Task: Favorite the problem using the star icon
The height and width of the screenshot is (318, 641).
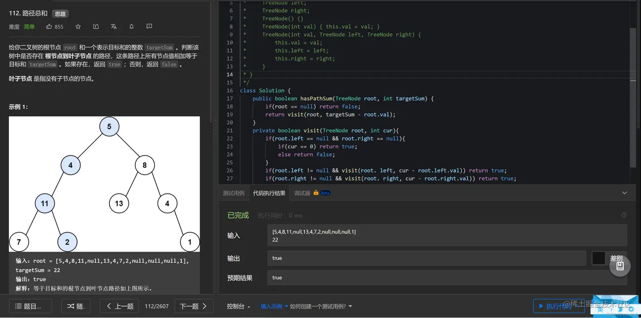Action: tap(78, 27)
